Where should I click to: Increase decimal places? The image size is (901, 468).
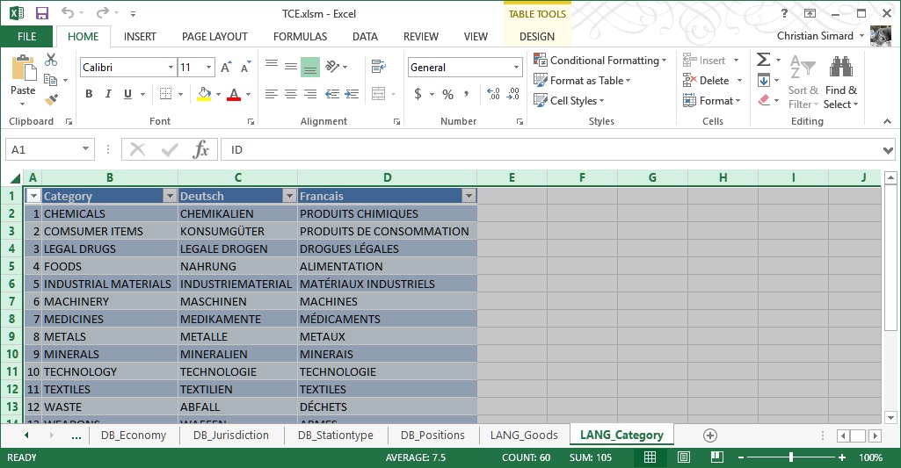click(x=493, y=94)
